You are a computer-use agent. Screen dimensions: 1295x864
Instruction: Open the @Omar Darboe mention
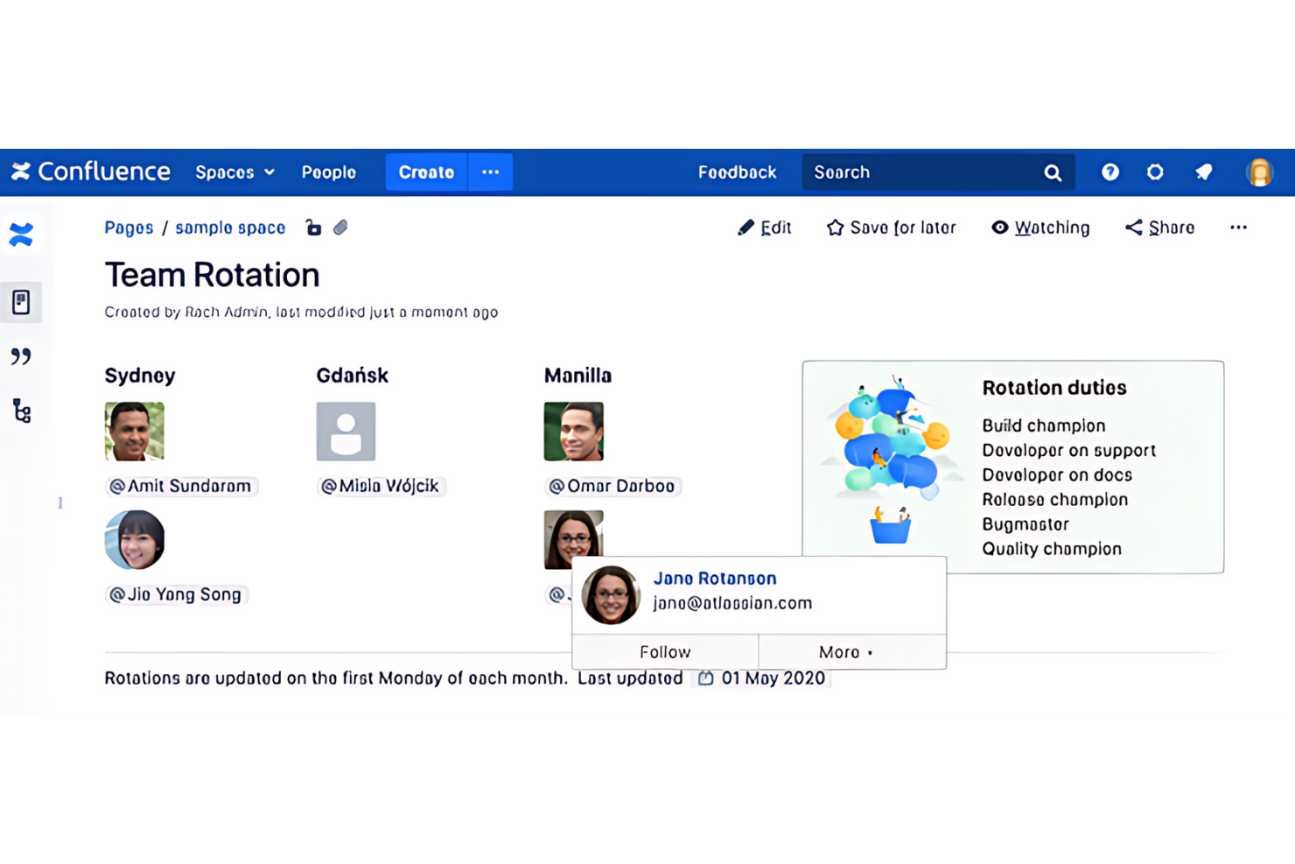click(612, 486)
